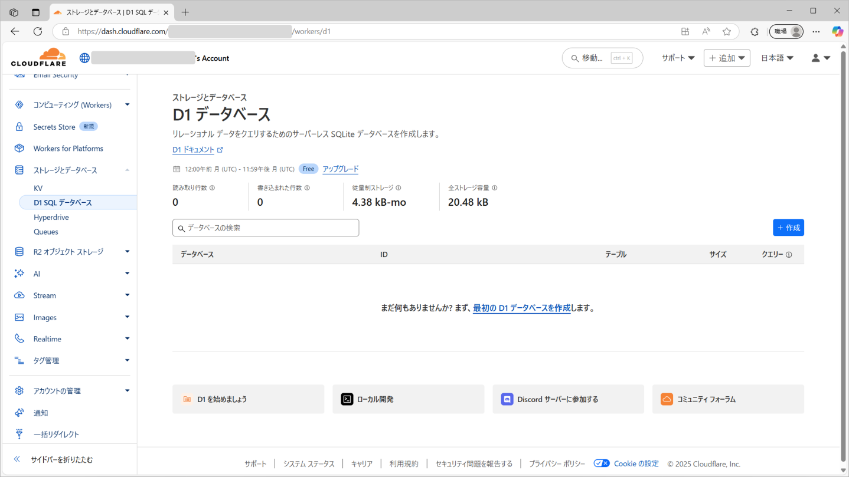849x477 pixels.
Task: Open the サポート dropdown in header
Action: (x=678, y=58)
